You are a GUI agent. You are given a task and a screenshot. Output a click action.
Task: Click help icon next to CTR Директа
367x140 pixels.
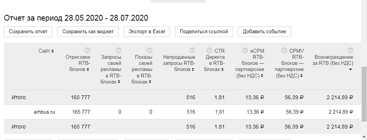(x=209, y=50)
